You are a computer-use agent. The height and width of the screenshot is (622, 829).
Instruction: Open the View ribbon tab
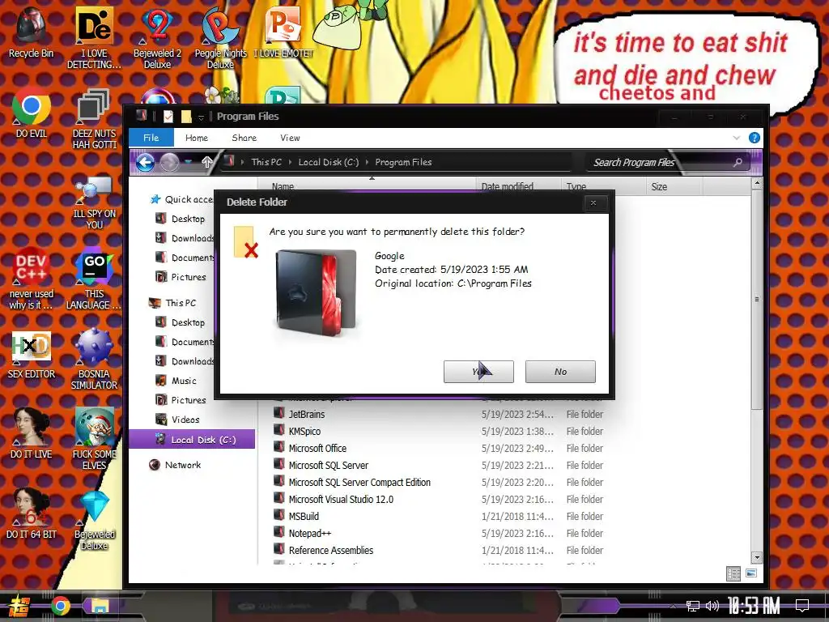tap(290, 138)
